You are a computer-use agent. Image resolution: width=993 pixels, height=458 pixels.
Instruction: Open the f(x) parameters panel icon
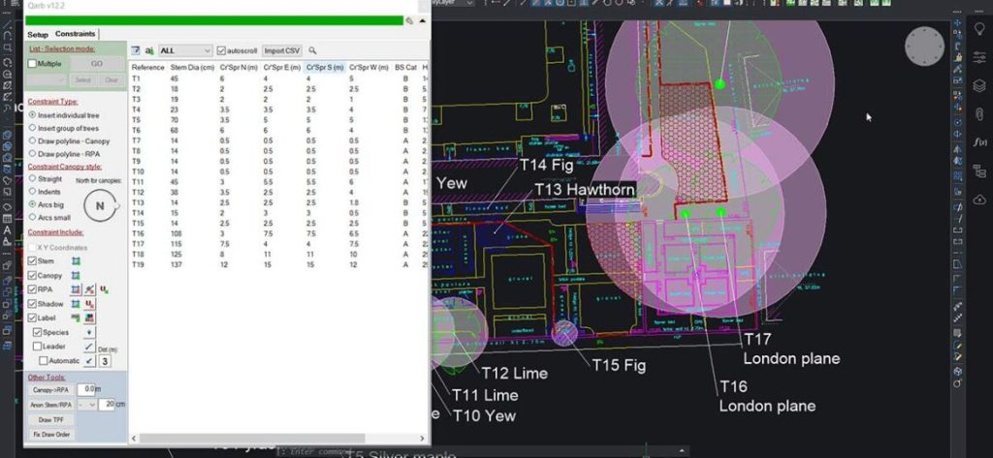pyautogui.click(x=979, y=141)
